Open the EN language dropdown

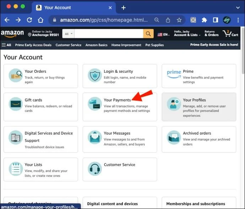click(163, 34)
